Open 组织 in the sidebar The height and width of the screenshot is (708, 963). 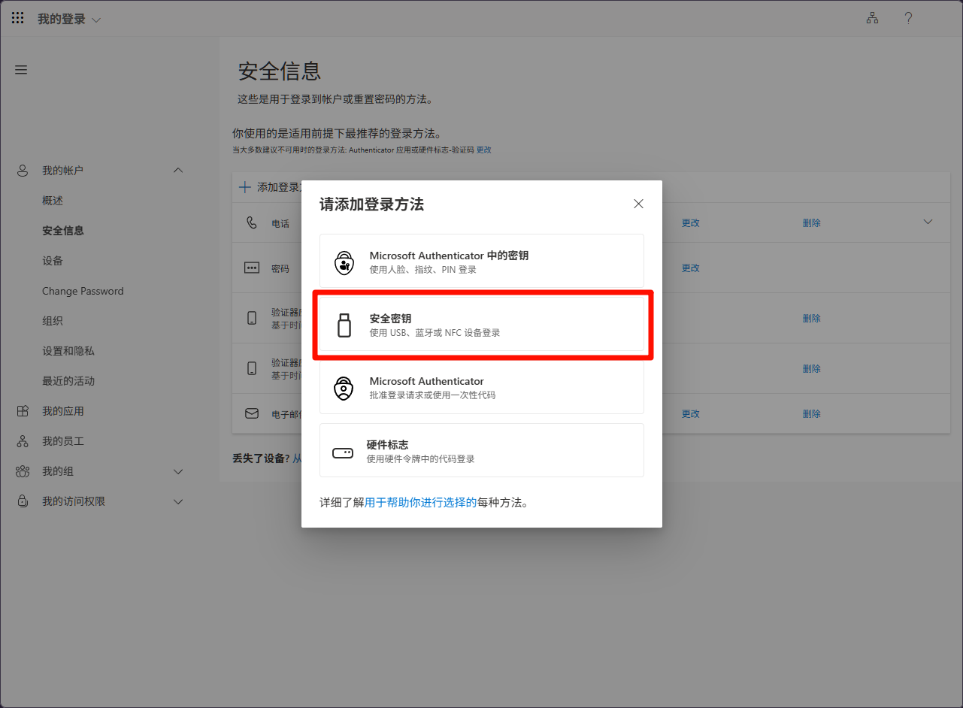53,321
